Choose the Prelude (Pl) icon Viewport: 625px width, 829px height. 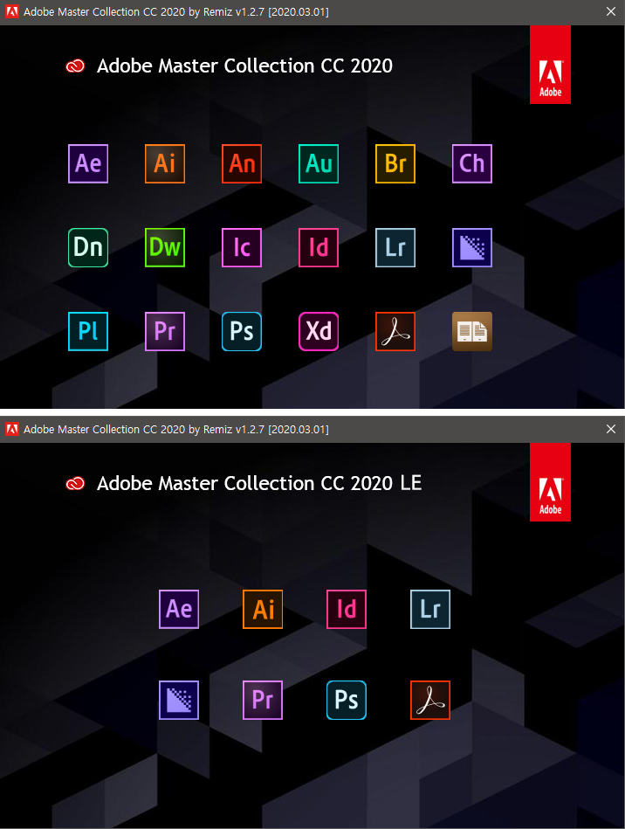88,331
